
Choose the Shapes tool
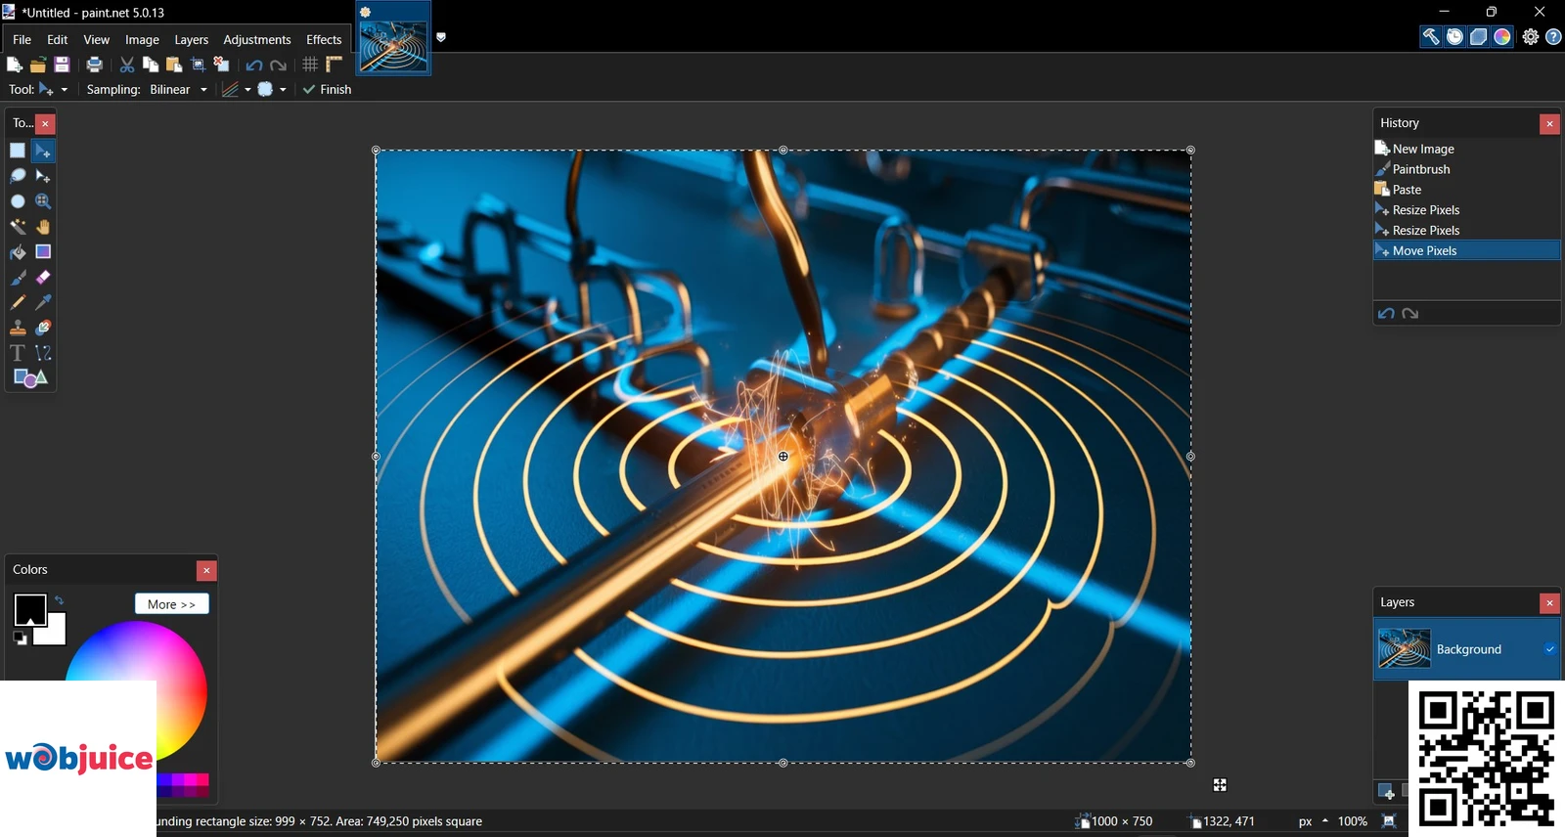30,378
